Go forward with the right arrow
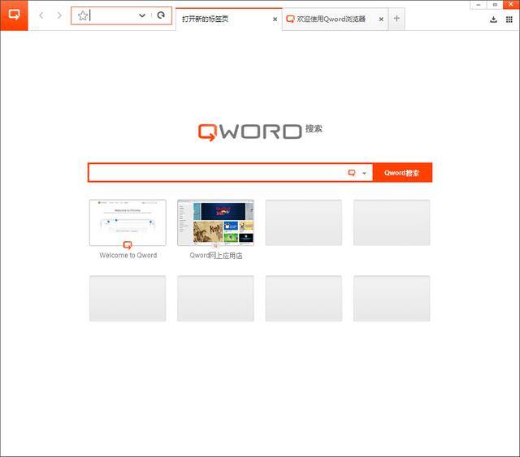This screenshot has height=457, width=520. (x=59, y=15)
